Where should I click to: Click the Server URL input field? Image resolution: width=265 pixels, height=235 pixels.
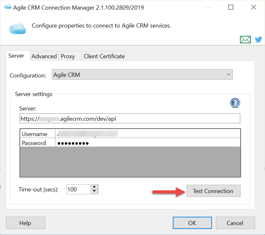pos(130,118)
